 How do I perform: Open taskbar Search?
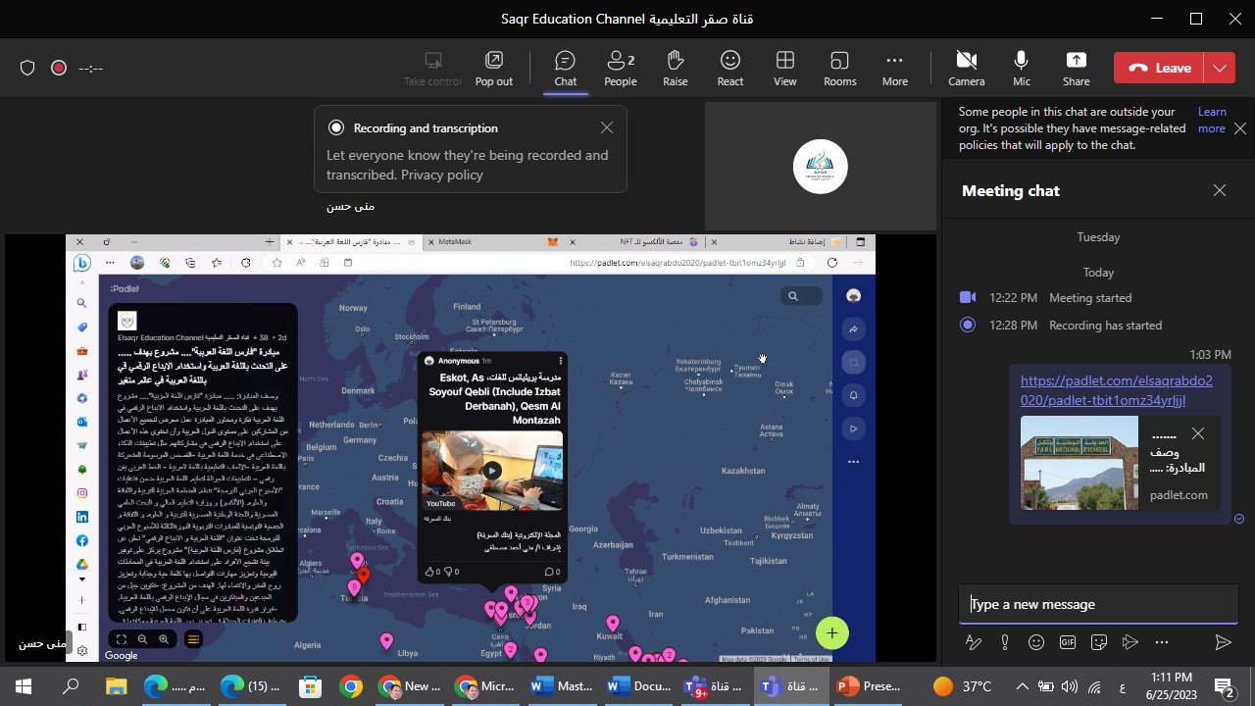click(71, 686)
